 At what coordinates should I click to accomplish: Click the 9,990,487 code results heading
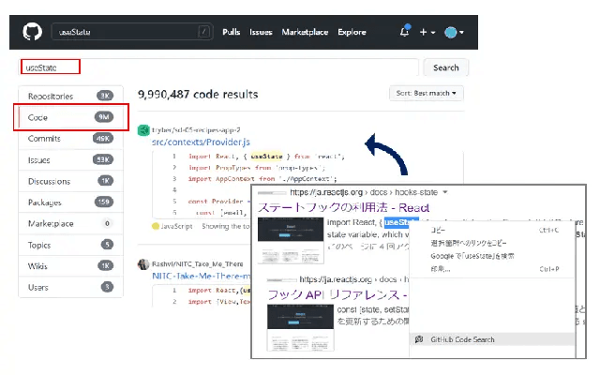pyautogui.click(x=198, y=94)
